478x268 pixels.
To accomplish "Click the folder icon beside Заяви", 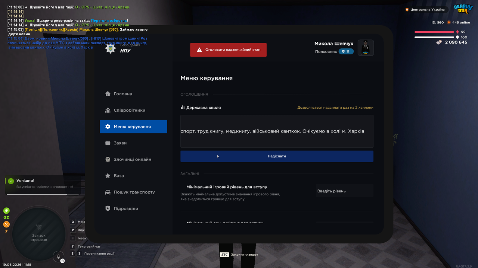I will pos(108,143).
